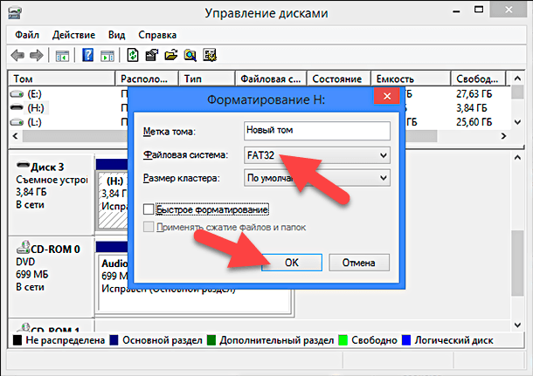
Task: Sort by the Располо... column header
Action: 147,79
